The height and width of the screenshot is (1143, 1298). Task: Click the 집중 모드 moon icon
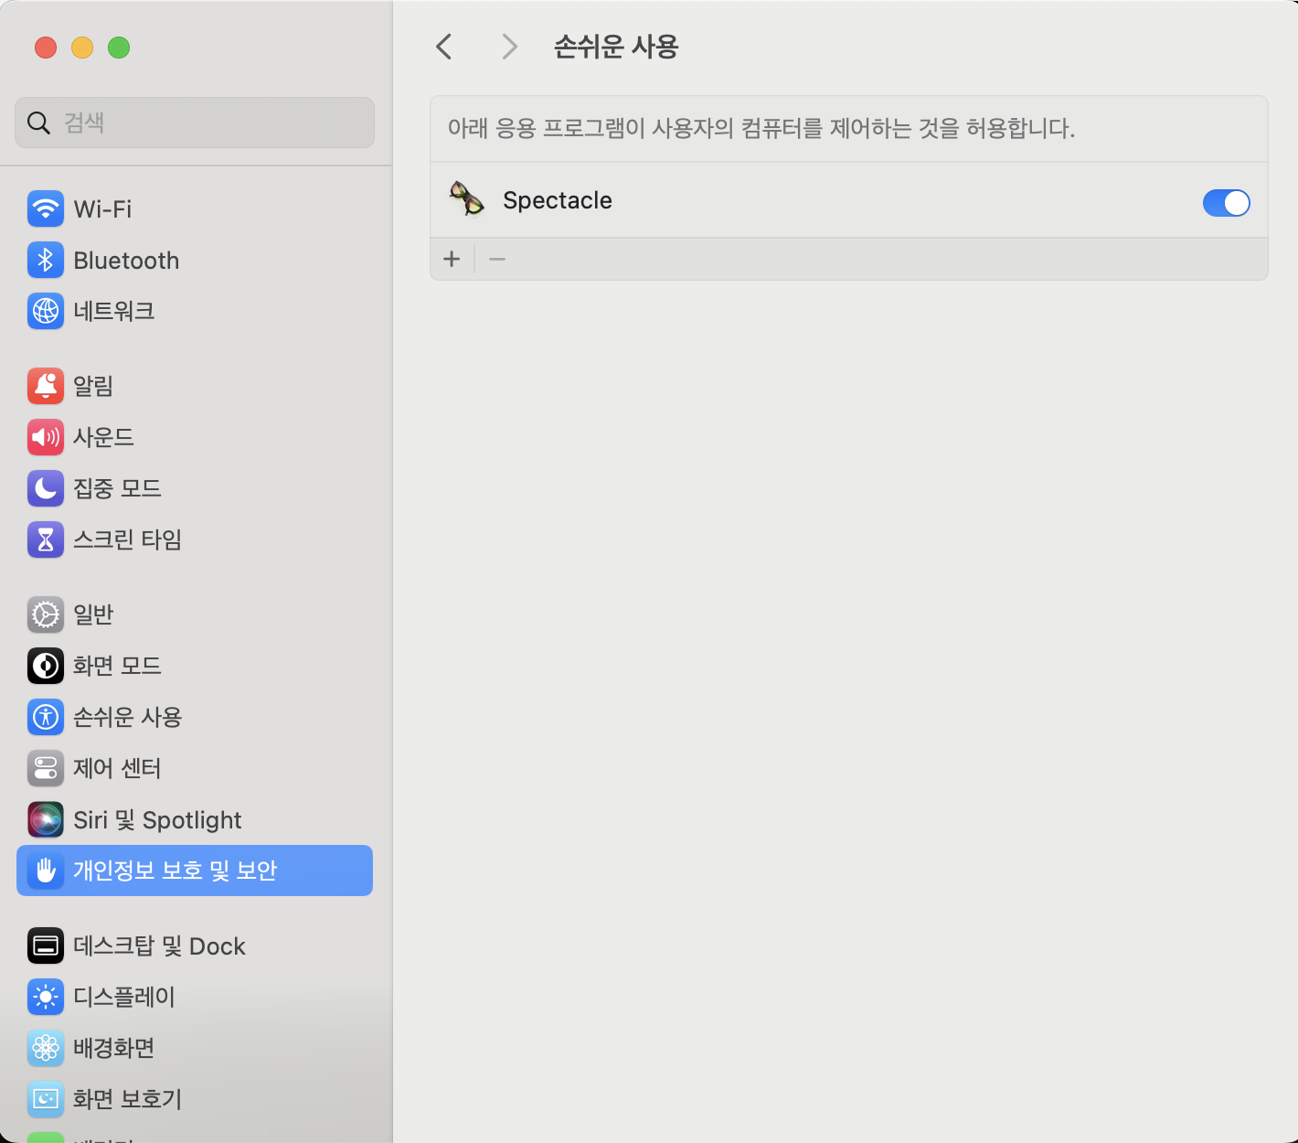(46, 488)
